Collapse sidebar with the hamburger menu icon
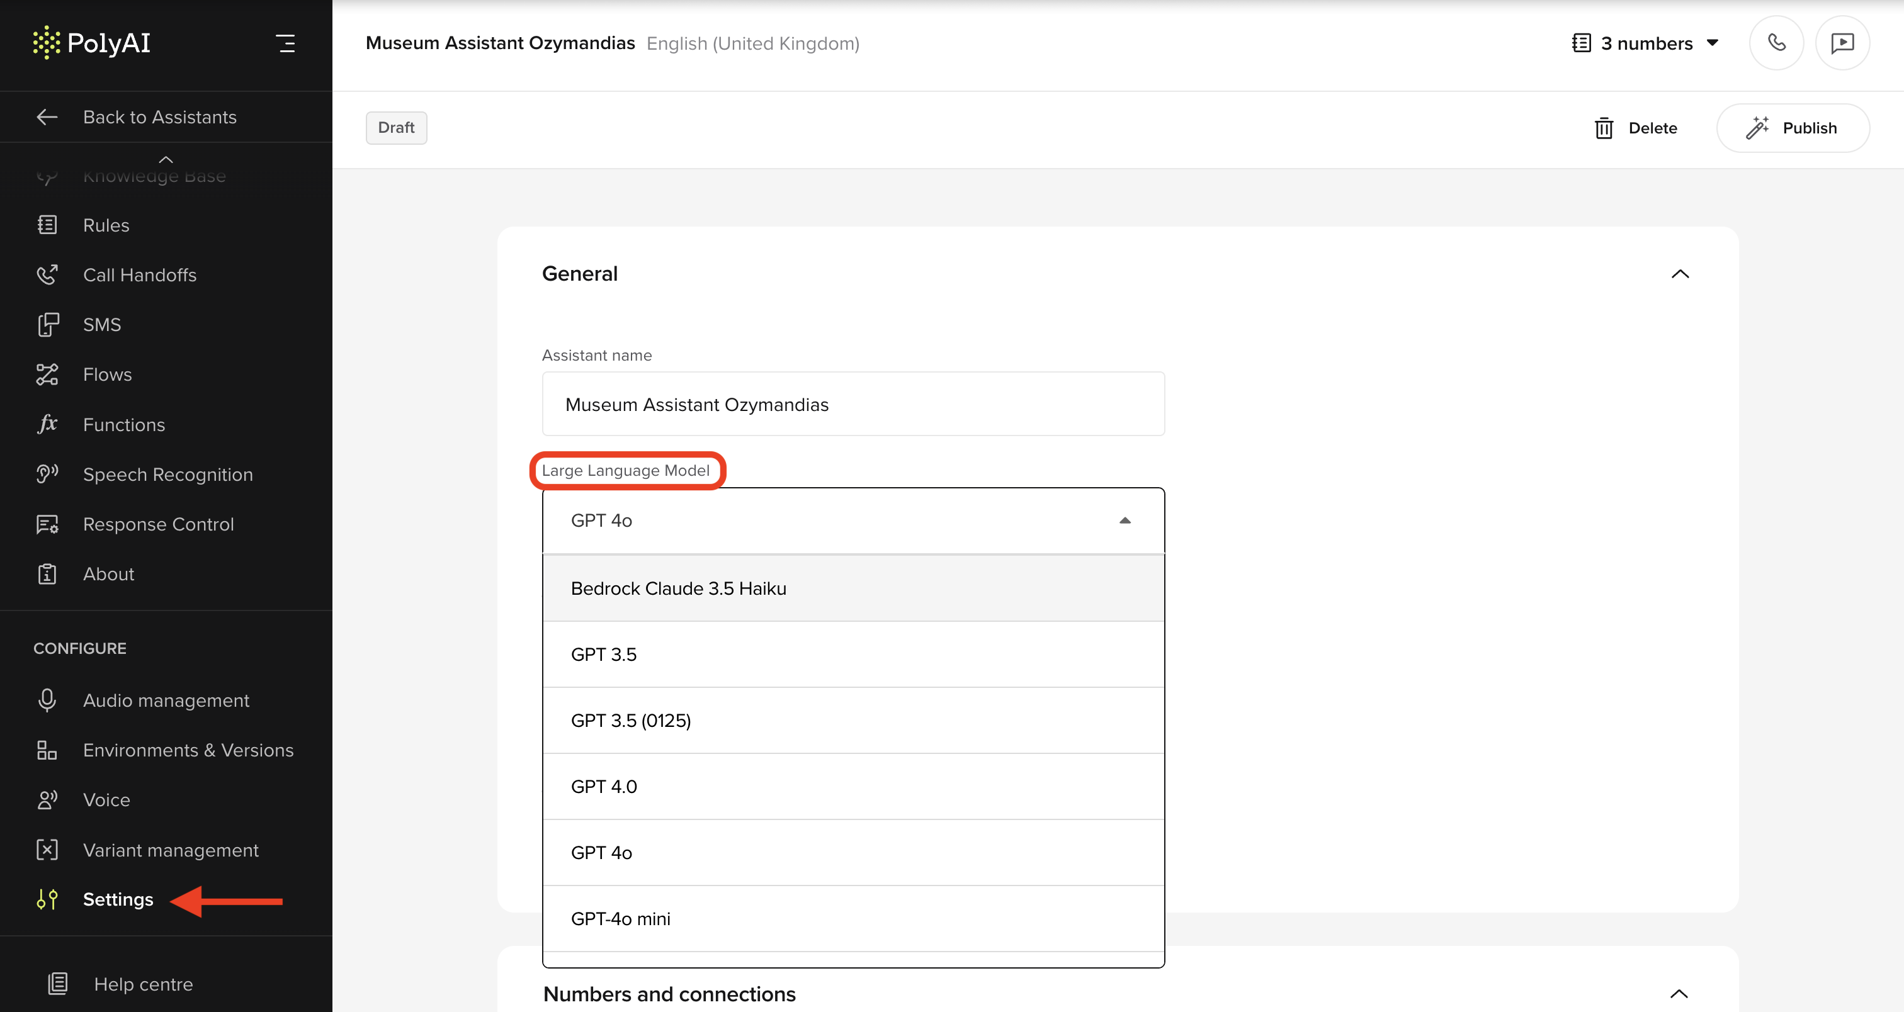This screenshot has height=1012, width=1904. 285,43
